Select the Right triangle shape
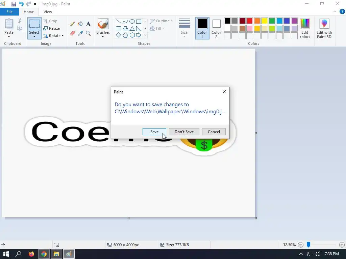 click(139, 28)
